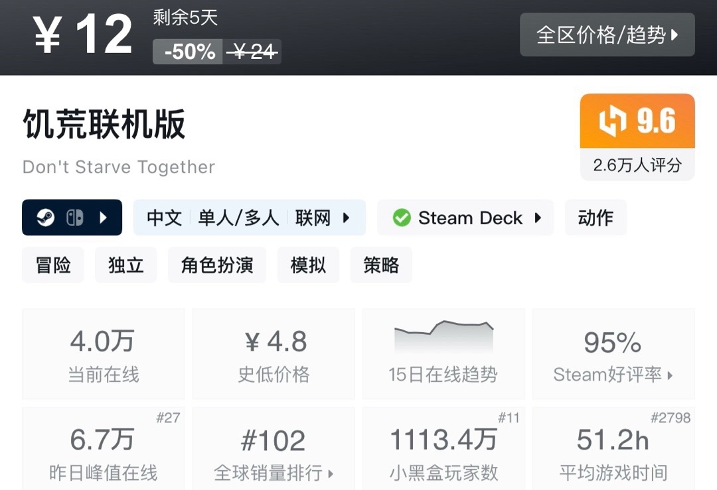View the 2.6万人评分 rating count
The width and height of the screenshot is (717, 490).
point(637,165)
